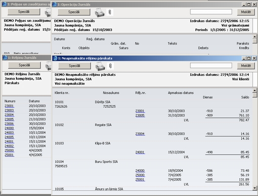Focus search field in Neapmaksāto rēķinu pārskats
Screen dimensions: 258x196
[x=211, y=65]
